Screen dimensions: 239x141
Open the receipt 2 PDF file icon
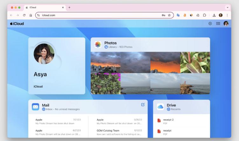(159, 120)
